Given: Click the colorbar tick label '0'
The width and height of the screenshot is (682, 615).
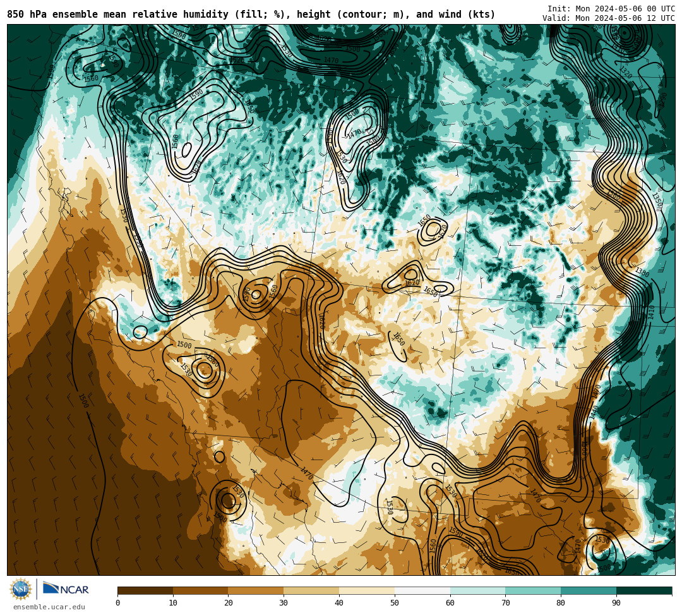Looking at the screenshot, I should (118, 603).
